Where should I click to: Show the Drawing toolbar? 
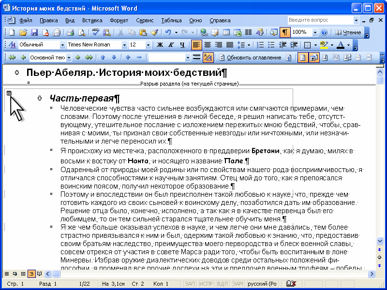[260, 32]
